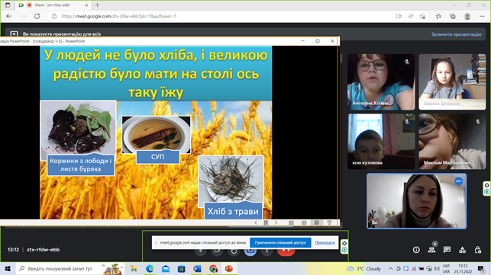Open the chat with everyone panel

[x=447, y=250]
